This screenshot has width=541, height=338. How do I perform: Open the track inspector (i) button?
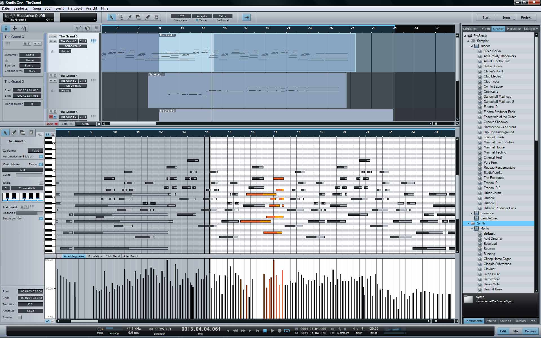click(6, 28)
